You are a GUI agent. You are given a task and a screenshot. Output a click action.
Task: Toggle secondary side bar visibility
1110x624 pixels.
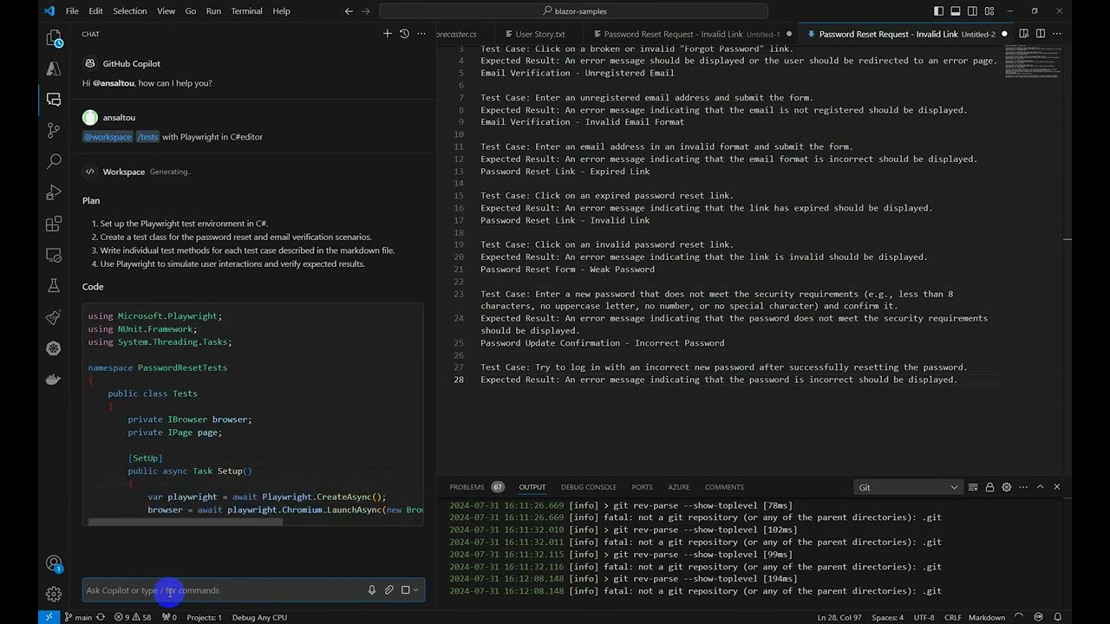971,11
